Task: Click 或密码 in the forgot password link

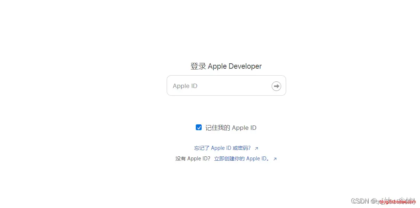Action: click(x=242, y=148)
